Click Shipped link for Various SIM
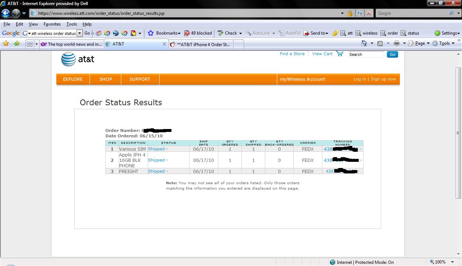Screen dimensions: 462x266 [x=156, y=149]
